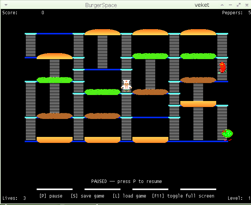This screenshot has height=205, width=251.
Task: Click the first burger plate bar at the bottom
Action: [55, 189]
